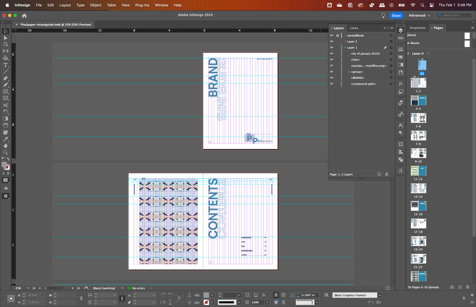Click the Share button
The width and height of the screenshot is (476, 307).
point(396,16)
